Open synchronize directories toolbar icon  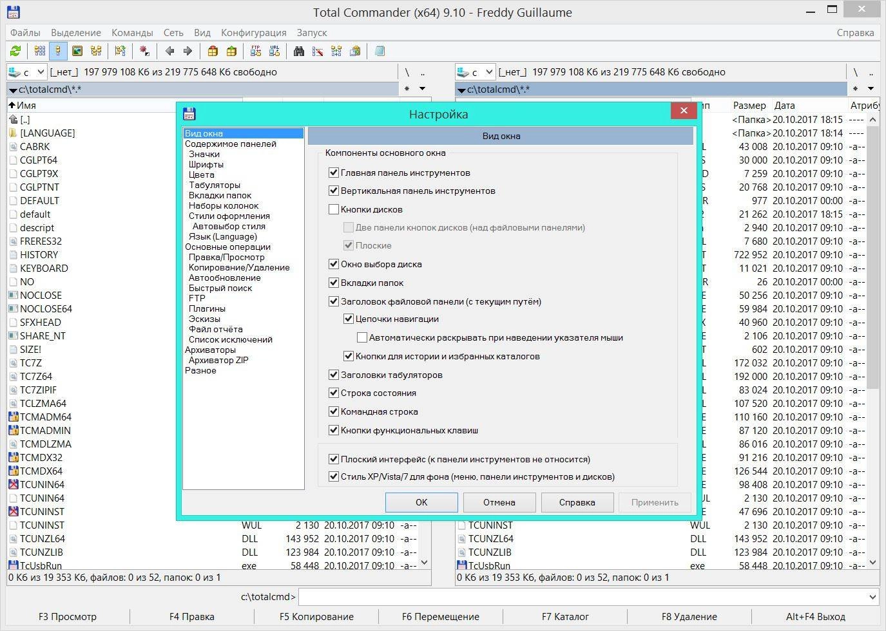point(336,51)
